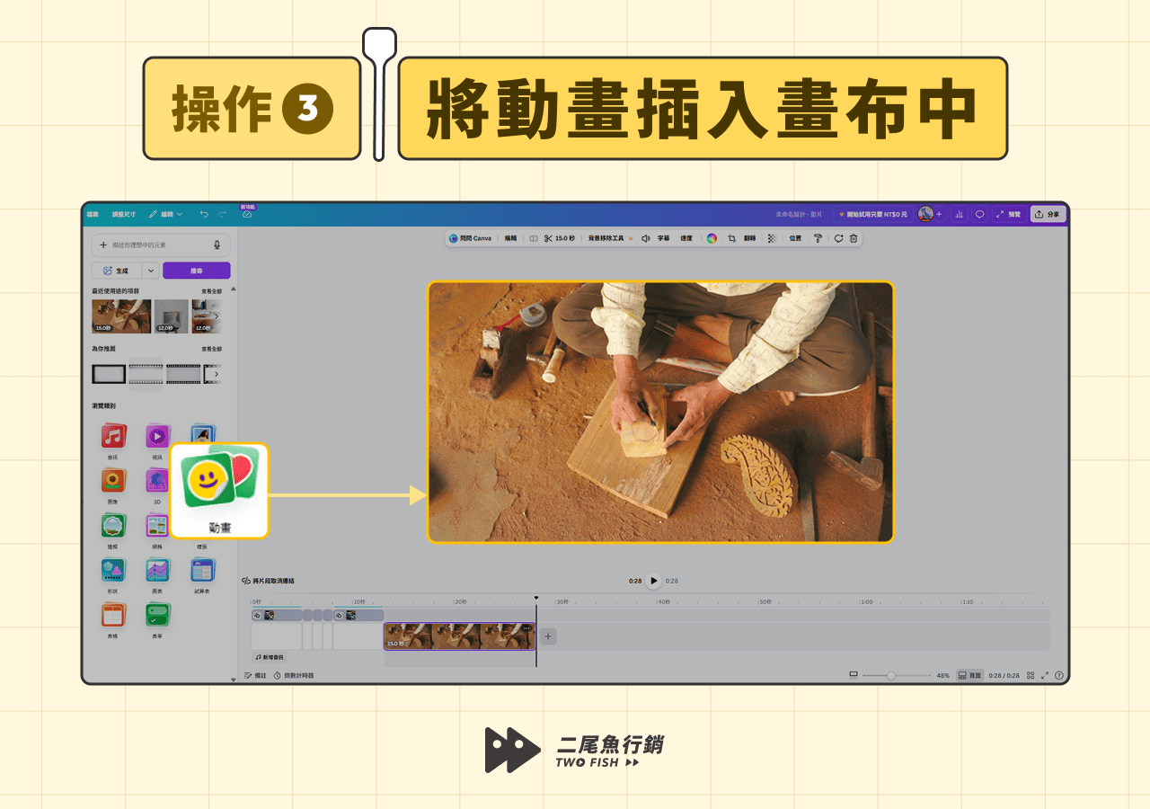This screenshot has height=809, width=1150.
Task: Click the bar chart analytics icon
Action: pos(960,214)
